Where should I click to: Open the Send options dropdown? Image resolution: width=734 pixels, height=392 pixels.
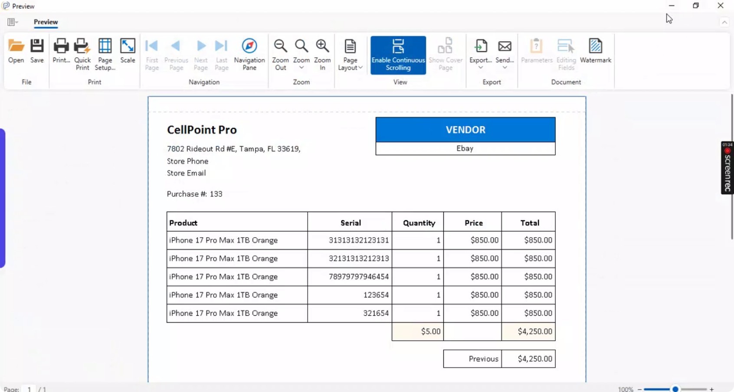pos(505,55)
